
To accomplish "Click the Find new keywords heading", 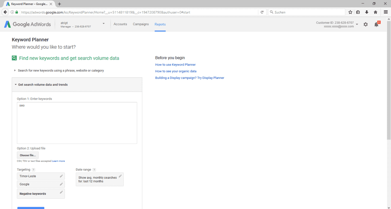I will click(69, 58).
